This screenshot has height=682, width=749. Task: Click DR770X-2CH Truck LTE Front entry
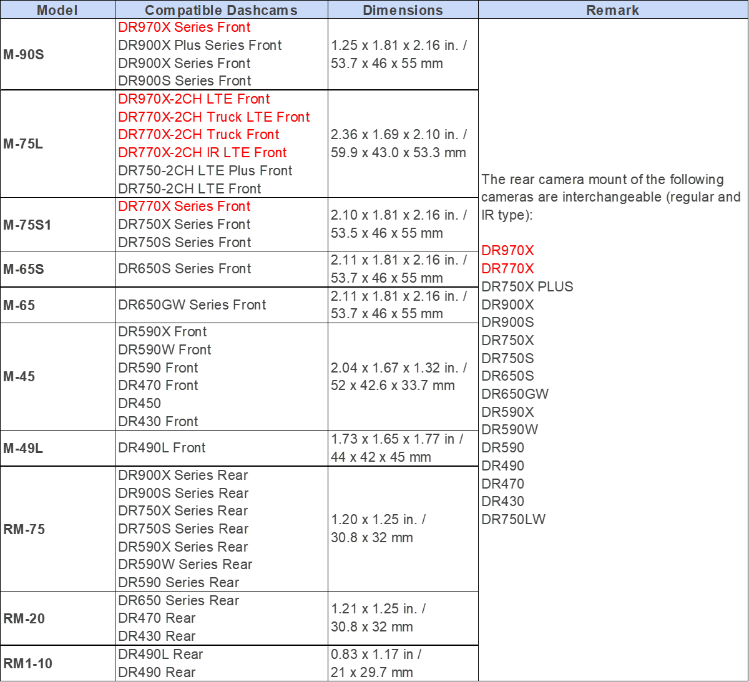coord(214,117)
